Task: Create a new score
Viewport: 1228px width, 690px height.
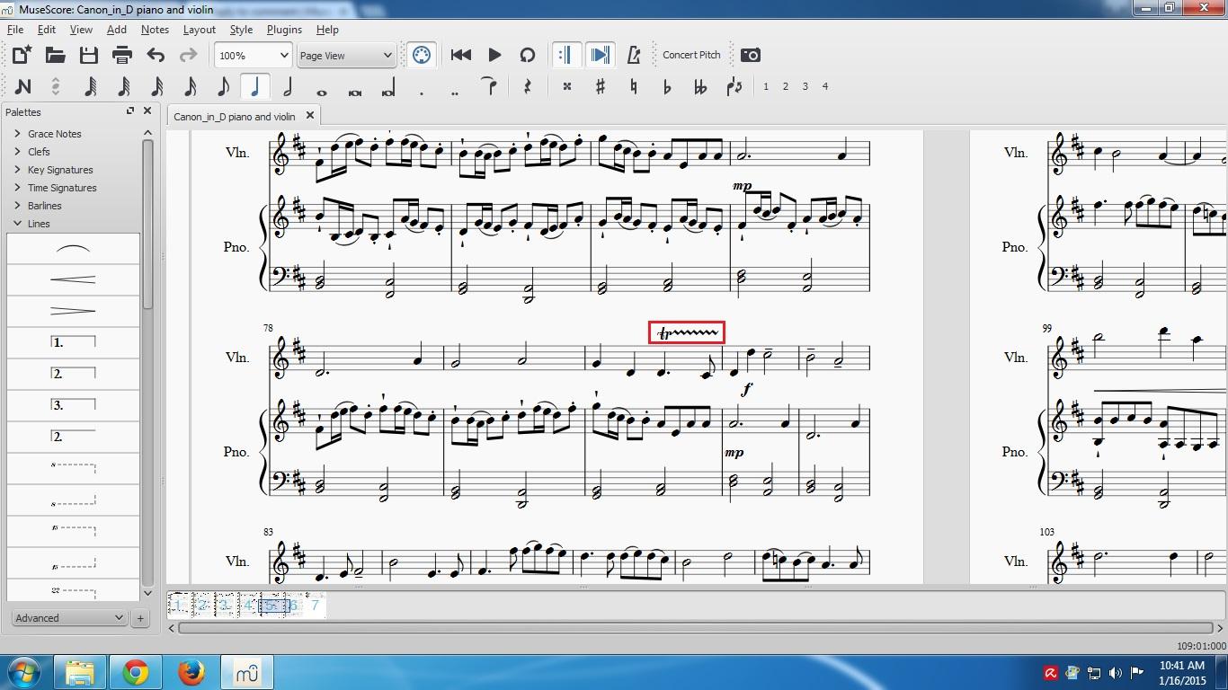Action: tap(22, 55)
